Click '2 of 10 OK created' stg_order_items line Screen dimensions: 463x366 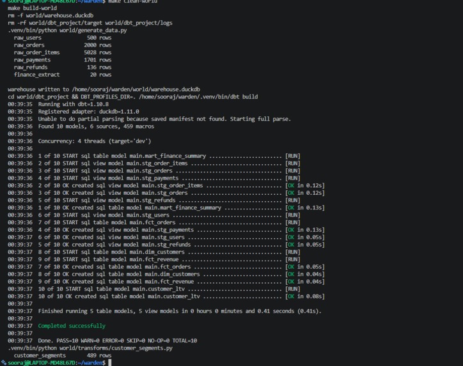166,185
